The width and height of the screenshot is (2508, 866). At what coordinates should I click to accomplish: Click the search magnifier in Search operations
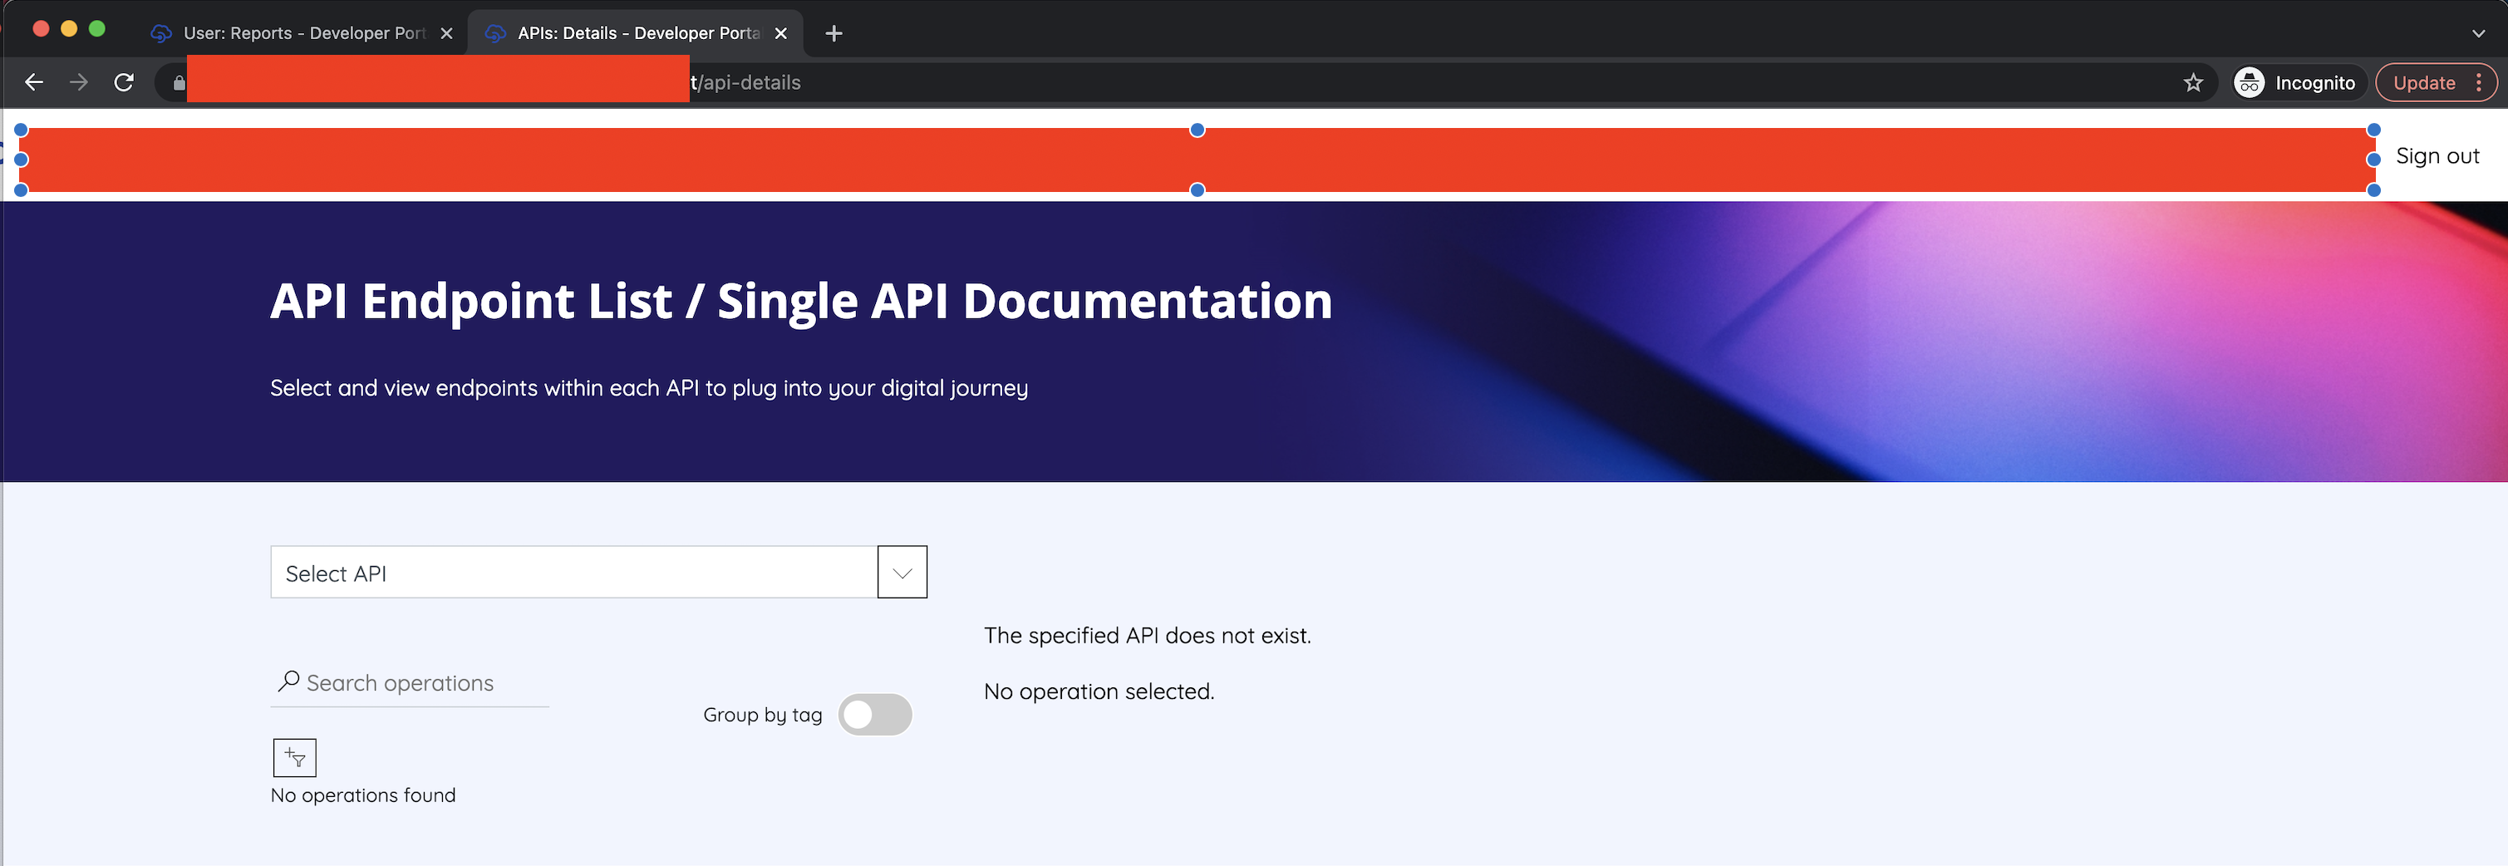288,681
